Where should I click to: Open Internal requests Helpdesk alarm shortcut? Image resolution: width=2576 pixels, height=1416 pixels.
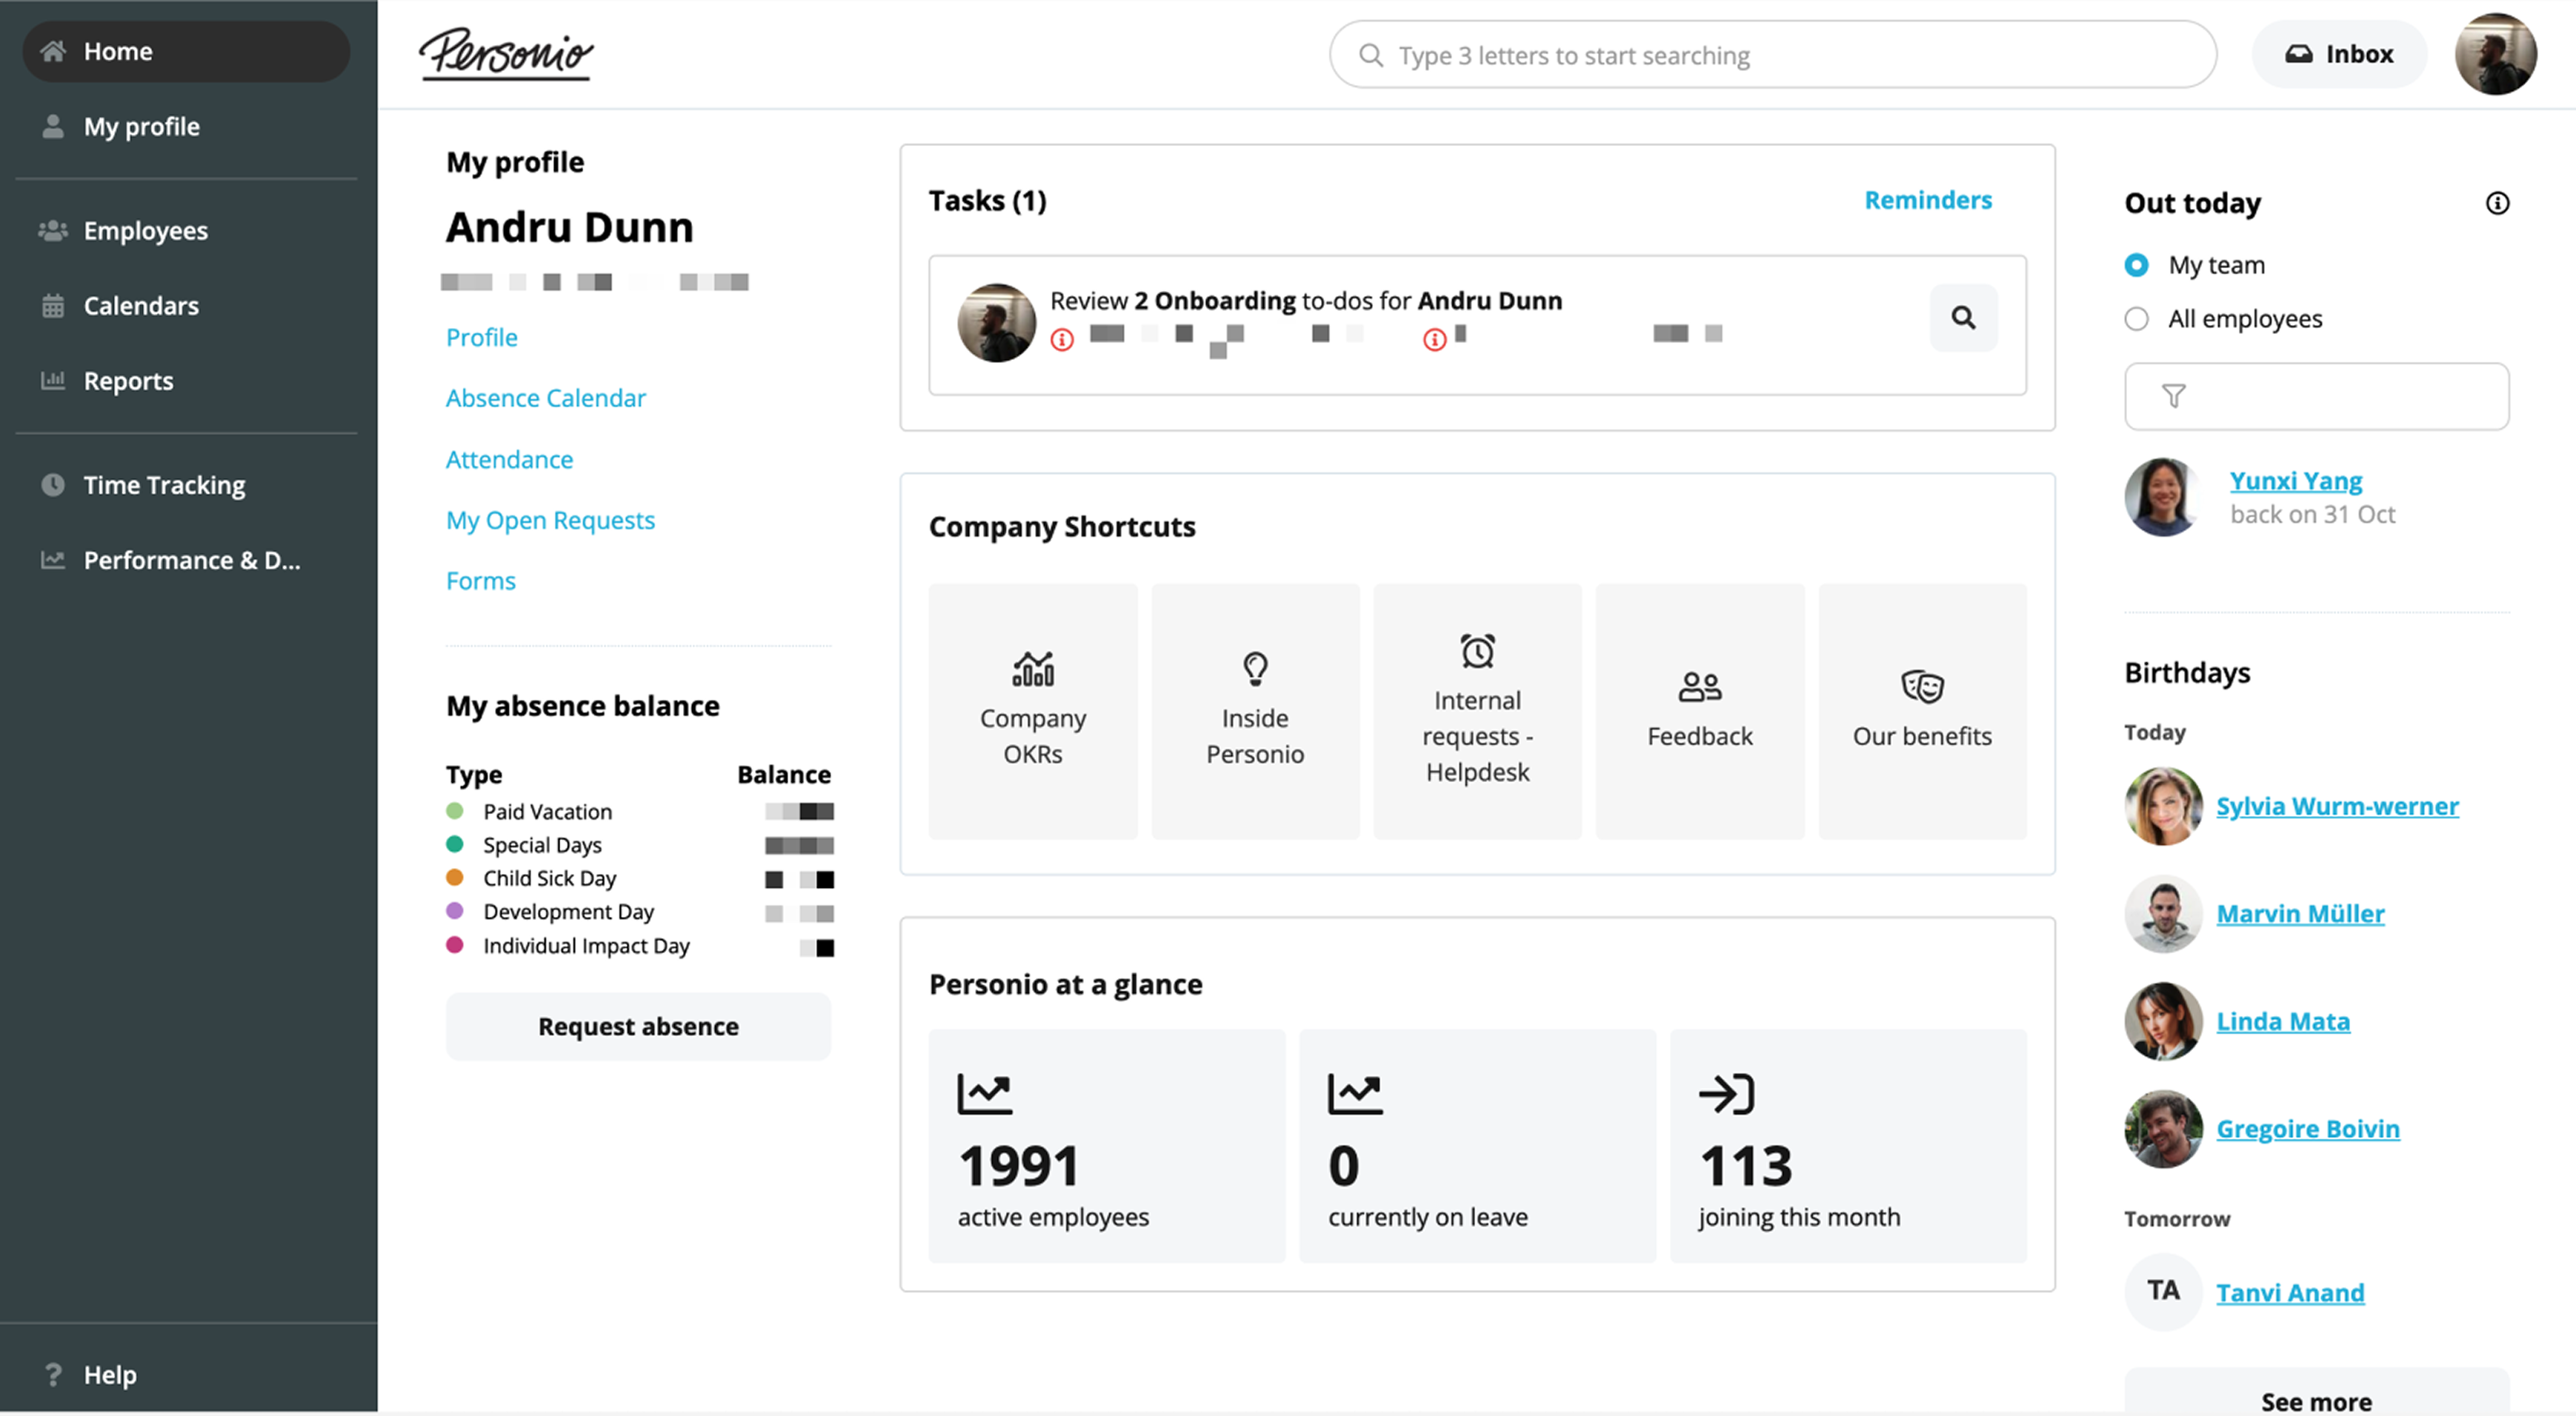click(x=1476, y=712)
